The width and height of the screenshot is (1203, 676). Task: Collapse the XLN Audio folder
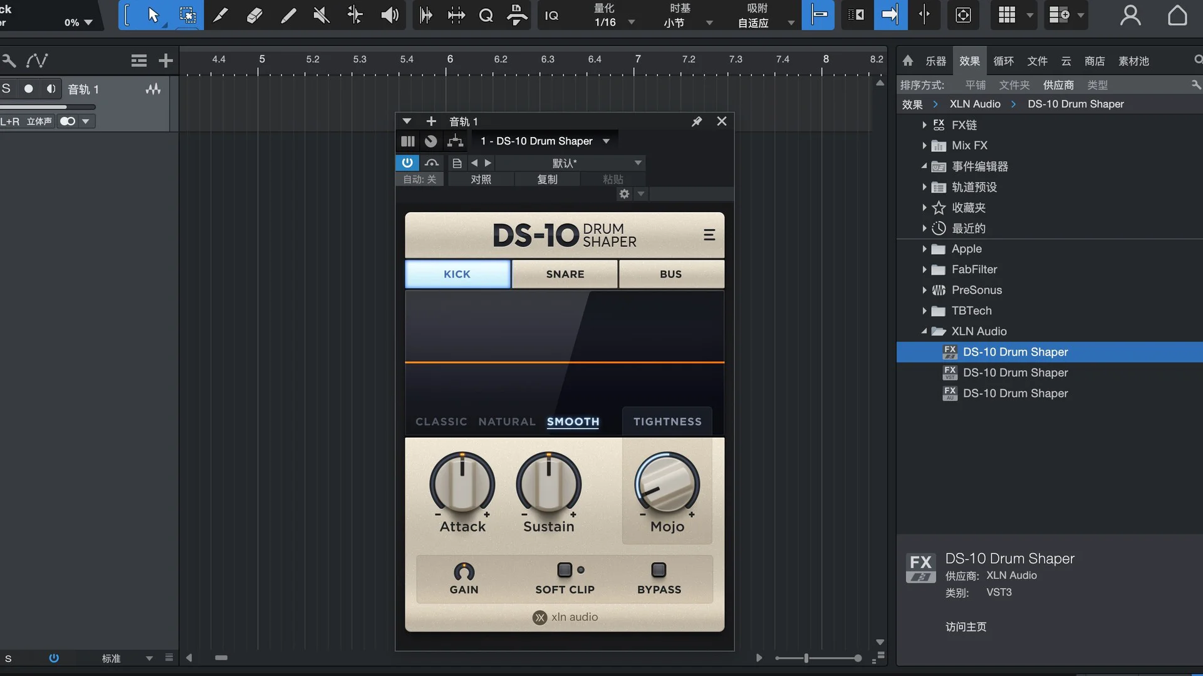[925, 331]
